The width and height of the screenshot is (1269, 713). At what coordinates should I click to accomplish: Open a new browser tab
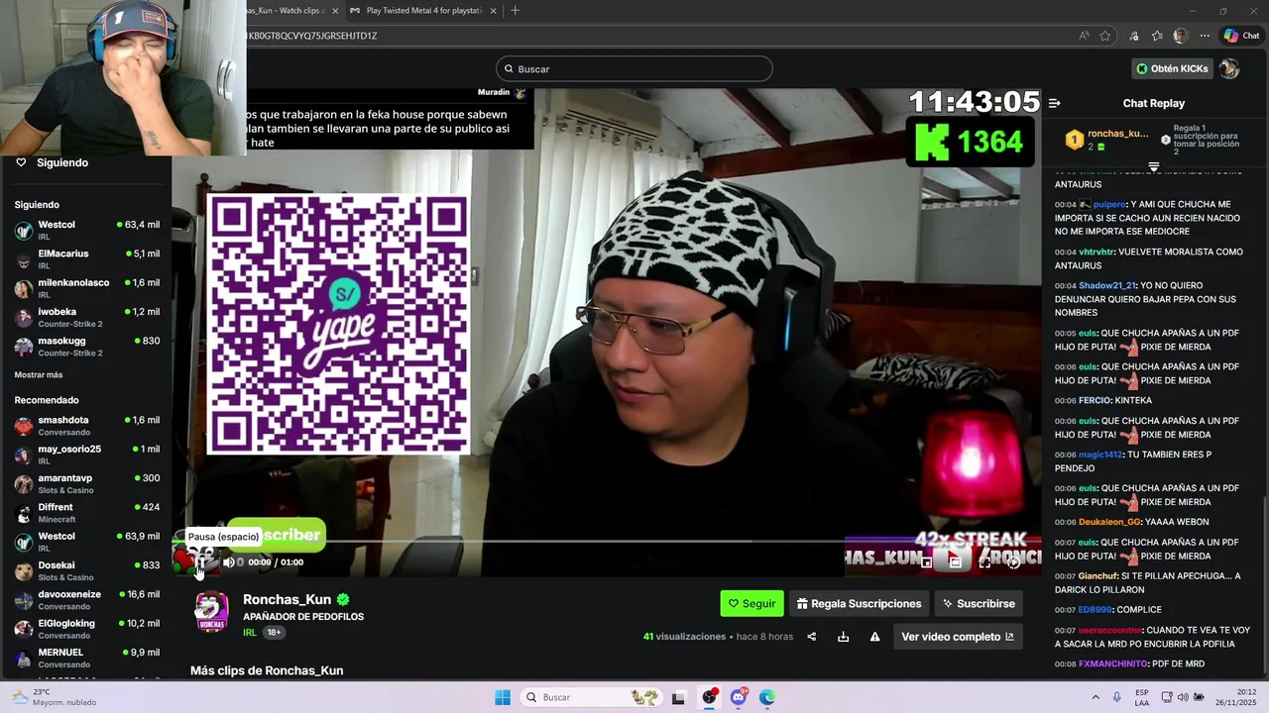pos(515,11)
